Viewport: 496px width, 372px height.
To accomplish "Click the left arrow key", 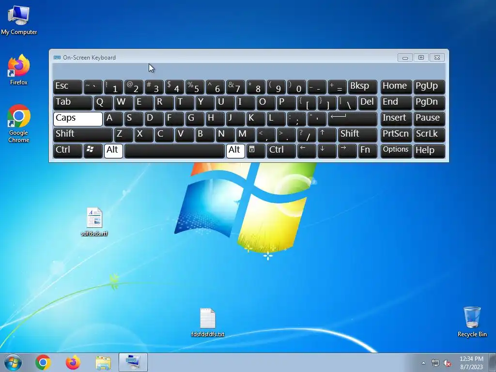I will pos(307,151).
